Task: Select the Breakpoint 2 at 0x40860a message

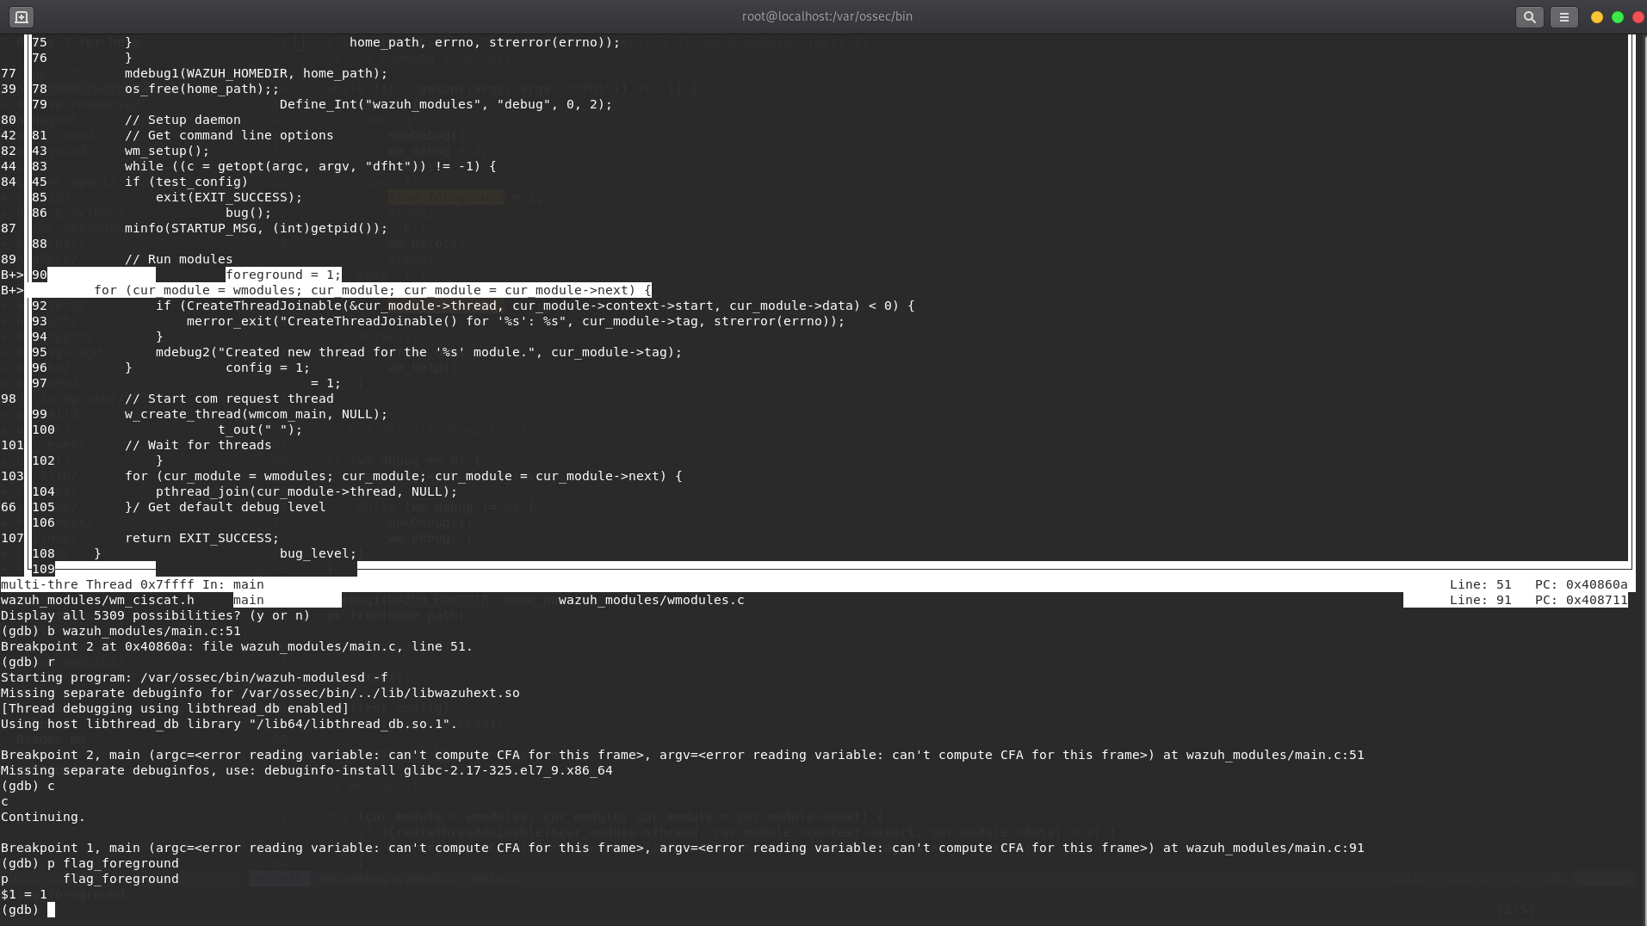Action: pyautogui.click(x=237, y=646)
